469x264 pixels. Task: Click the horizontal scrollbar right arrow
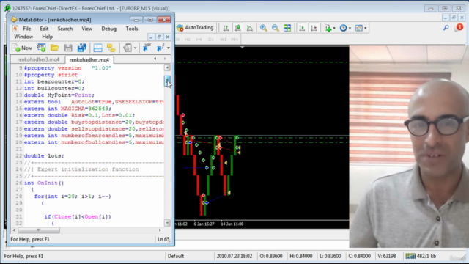(x=160, y=230)
